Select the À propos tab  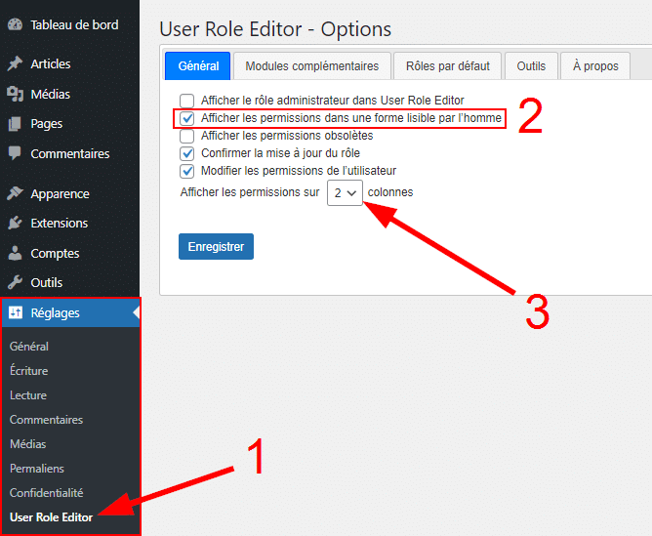coord(595,66)
